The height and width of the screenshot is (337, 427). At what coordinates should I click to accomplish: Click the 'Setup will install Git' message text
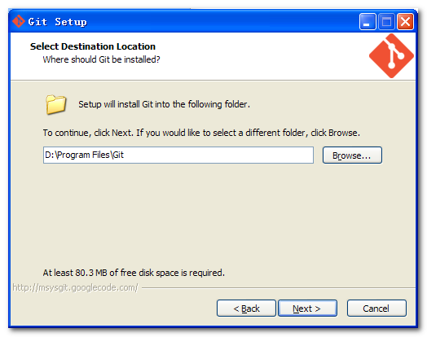pos(165,104)
